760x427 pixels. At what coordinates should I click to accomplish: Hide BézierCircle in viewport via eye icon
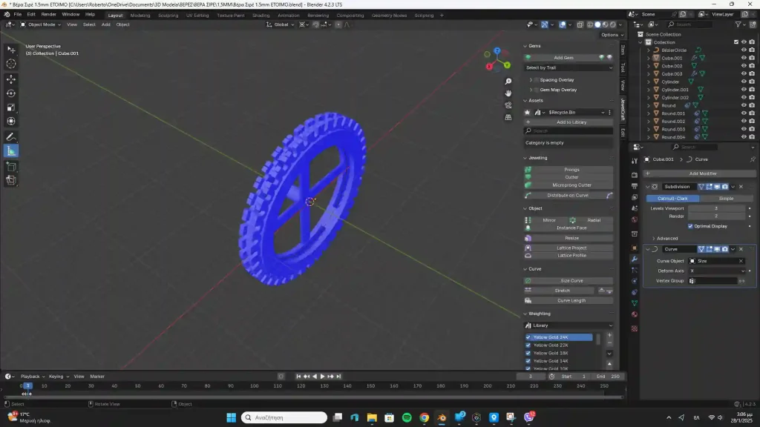coord(744,50)
